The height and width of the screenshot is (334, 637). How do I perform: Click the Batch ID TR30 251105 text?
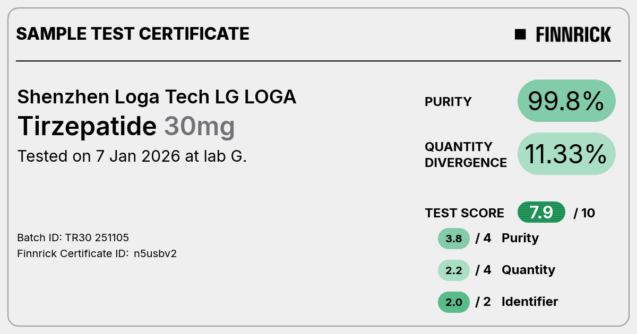(73, 238)
